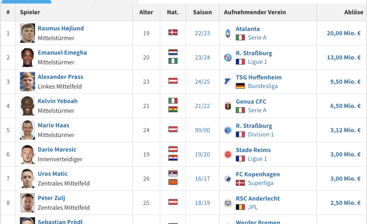Sort table by Ablöse column header
This screenshot has height=224, width=367.
coord(353,12)
